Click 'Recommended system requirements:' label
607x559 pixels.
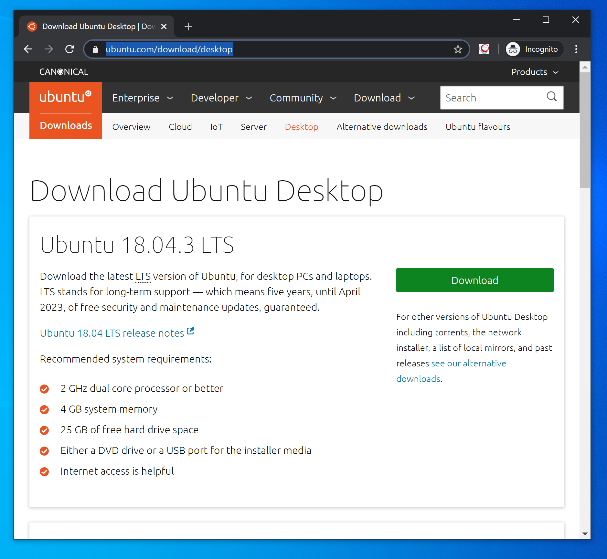coord(126,359)
